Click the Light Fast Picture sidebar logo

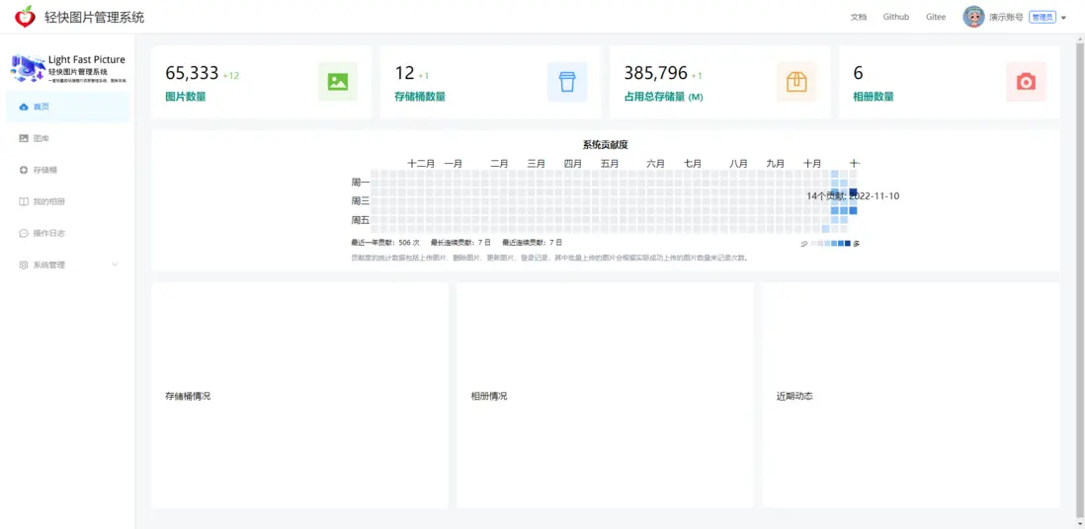(68, 69)
